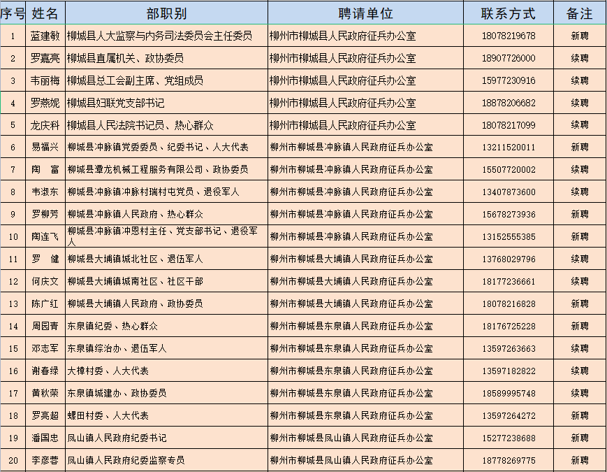Select phone number 18078219678

(509, 36)
